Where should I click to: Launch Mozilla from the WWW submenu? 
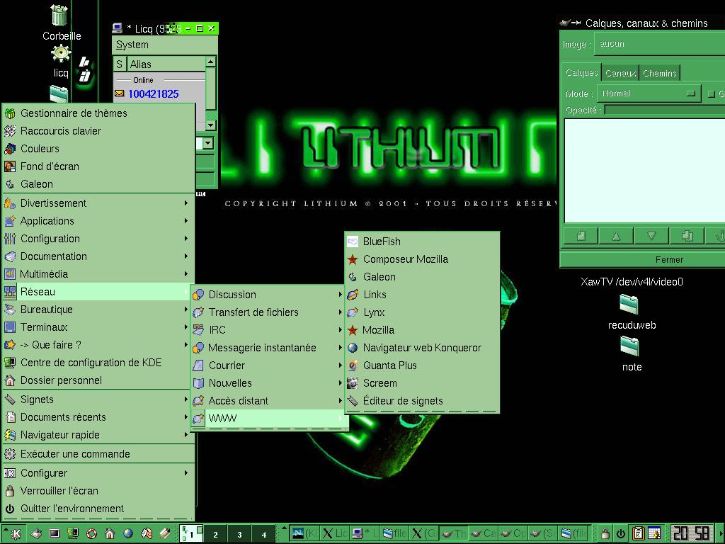(422, 330)
